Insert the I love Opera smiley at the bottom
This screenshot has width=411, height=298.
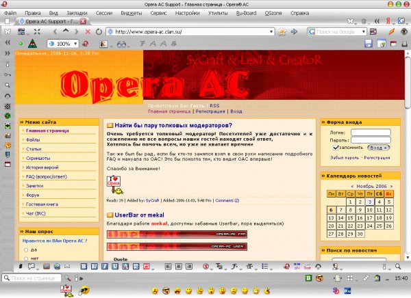(67, 290)
